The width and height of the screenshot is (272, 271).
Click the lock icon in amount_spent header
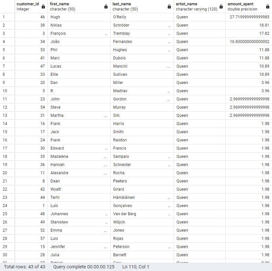[x=268, y=7]
